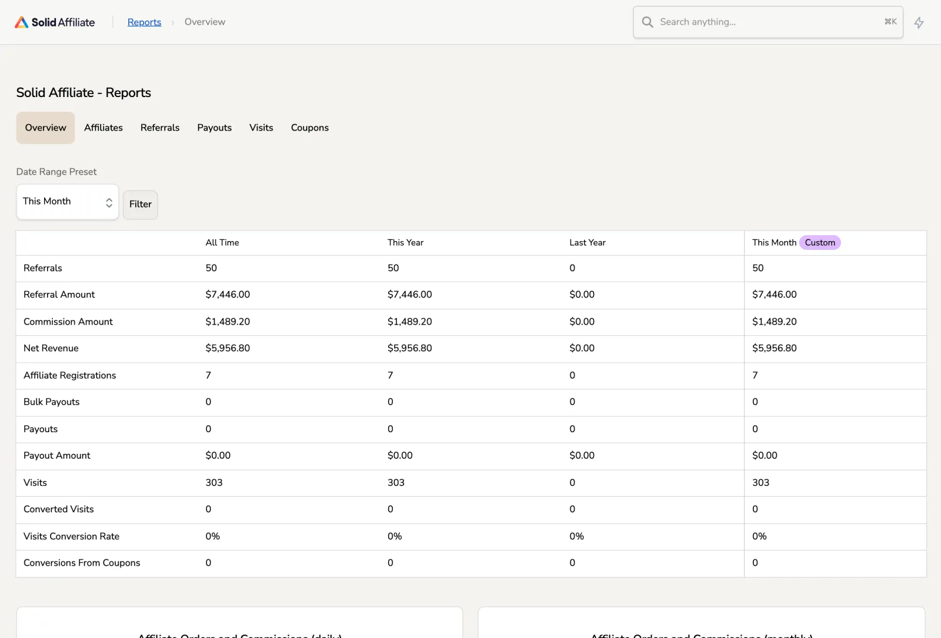
Task: Click the This Year $1,489.20 commission value
Action: tap(409, 322)
